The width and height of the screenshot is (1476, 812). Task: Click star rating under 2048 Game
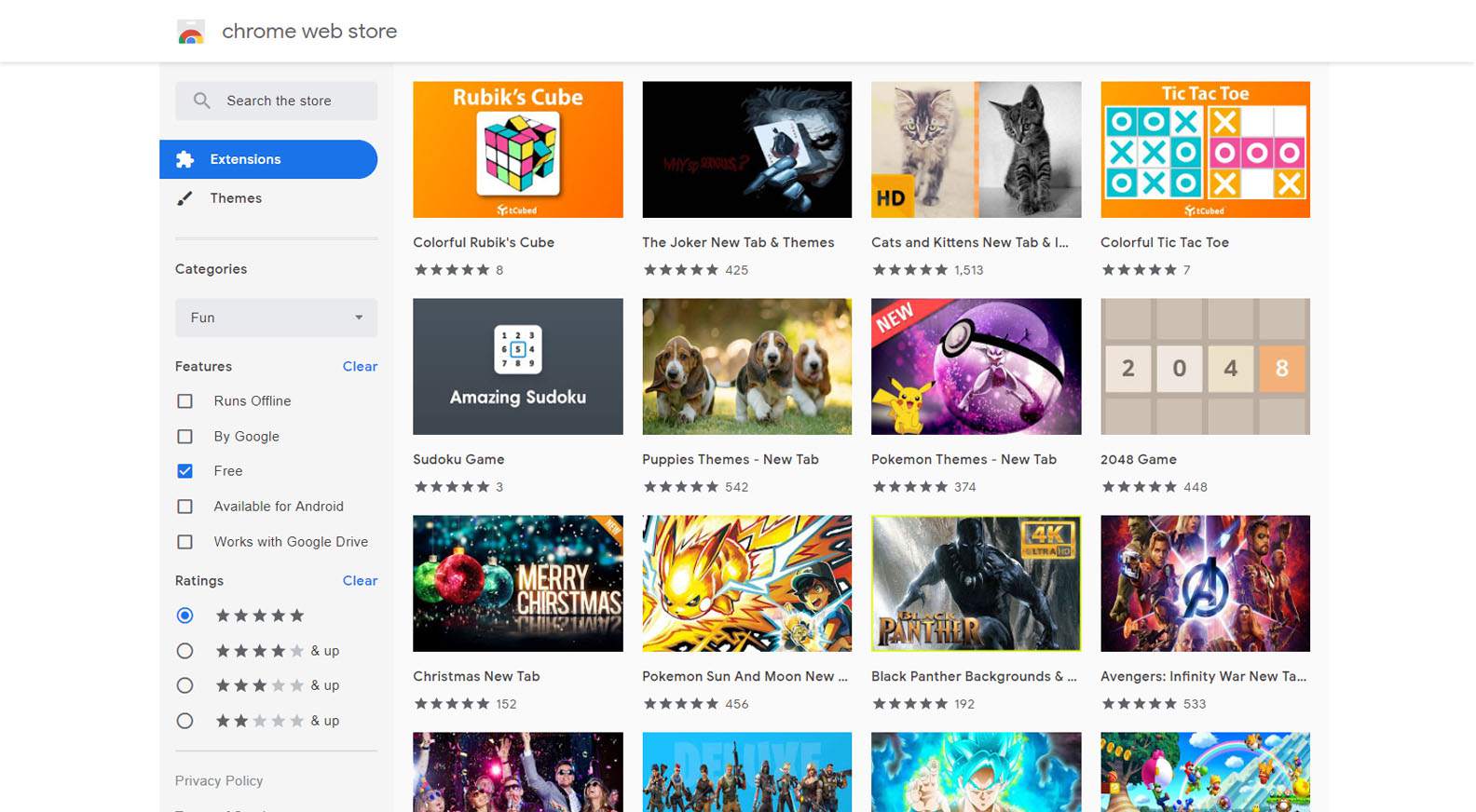point(1140,487)
